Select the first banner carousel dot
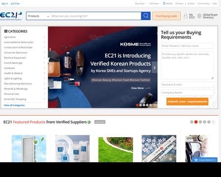This screenshot has height=177, width=221. point(137,105)
